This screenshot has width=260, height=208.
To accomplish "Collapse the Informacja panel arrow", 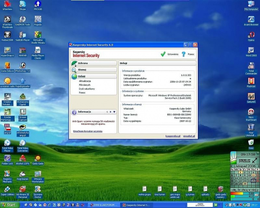I will coord(114,112).
